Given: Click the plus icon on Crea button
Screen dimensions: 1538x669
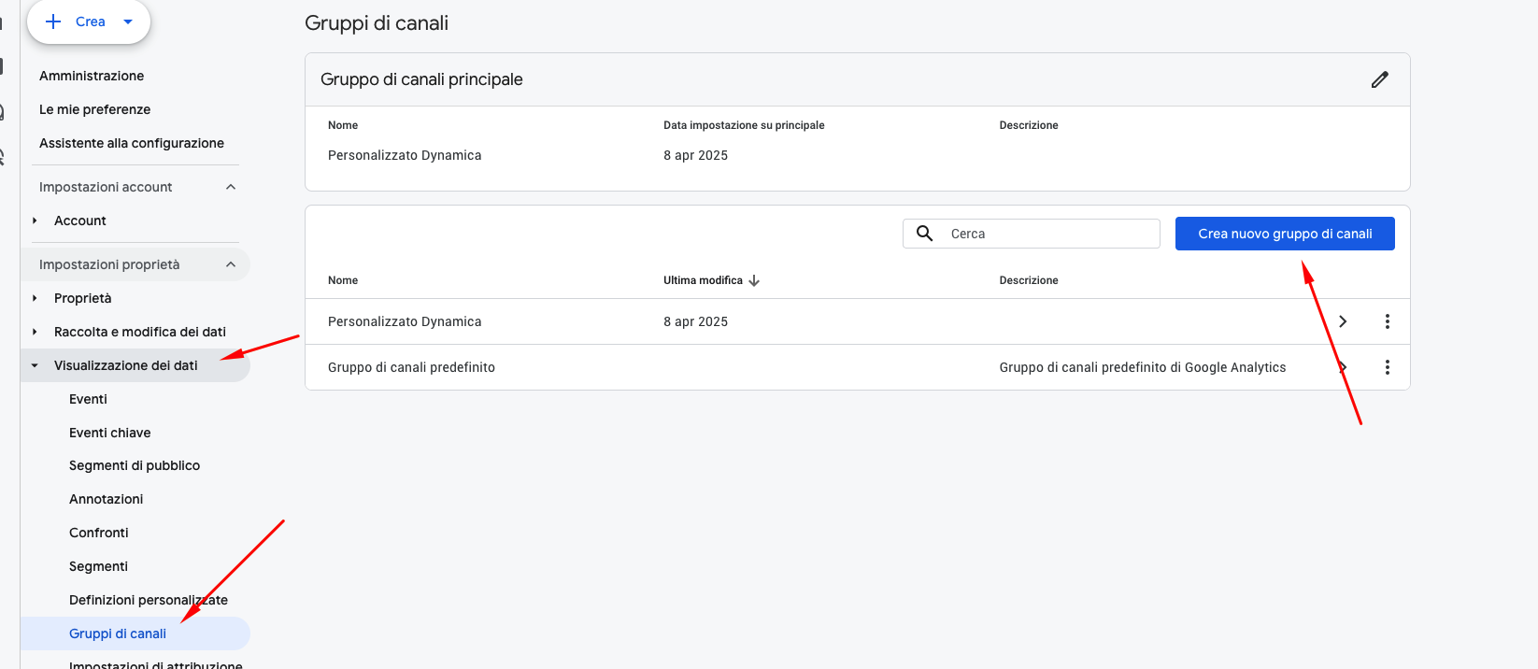Looking at the screenshot, I should 53,21.
